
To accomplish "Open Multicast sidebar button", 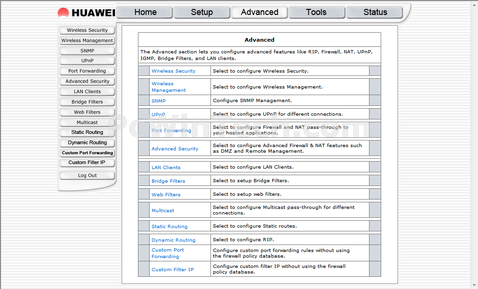I will coord(87,122).
